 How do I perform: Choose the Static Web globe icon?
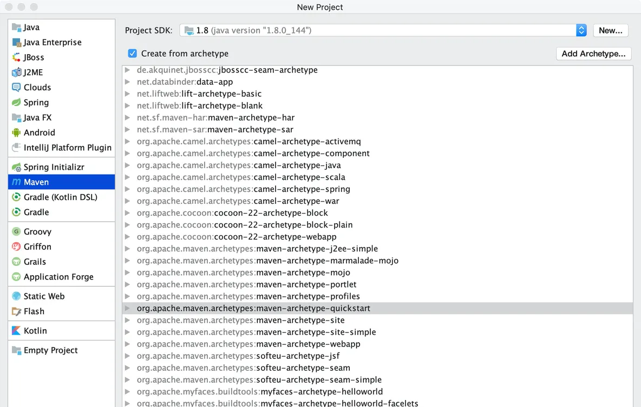[16, 296]
